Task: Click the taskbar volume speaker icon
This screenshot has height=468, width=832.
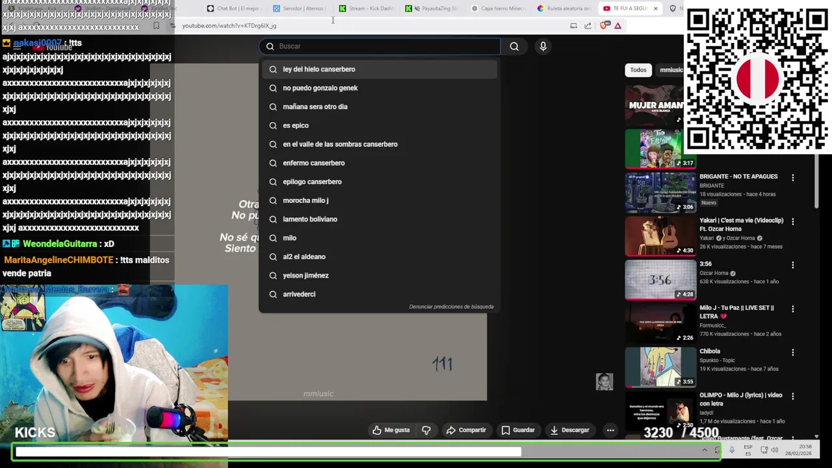Action: tap(774, 450)
